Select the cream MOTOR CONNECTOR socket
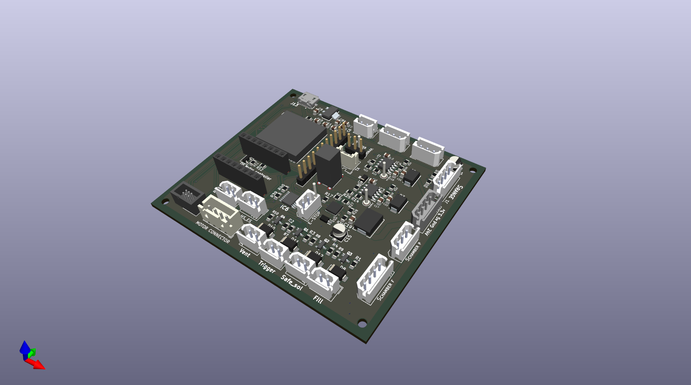Screen dimensions: 691x385 coord(219,215)
